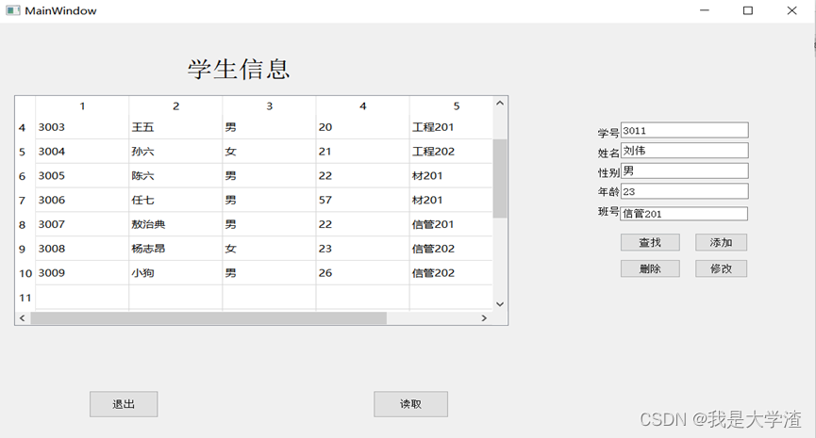Click class cell in 任七 row
Viewport: 816px width, 438px height.
click(x=451, y=200)
